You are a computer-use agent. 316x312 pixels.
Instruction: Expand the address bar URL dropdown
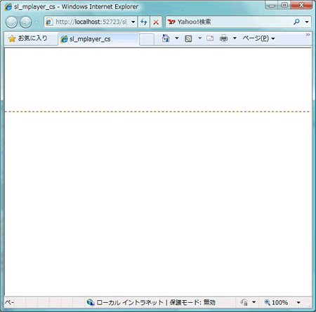pos(133,22)
